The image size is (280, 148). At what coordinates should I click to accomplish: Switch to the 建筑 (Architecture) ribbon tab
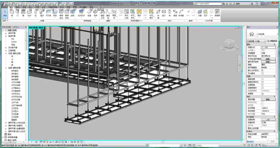click(x=11, y=7)
